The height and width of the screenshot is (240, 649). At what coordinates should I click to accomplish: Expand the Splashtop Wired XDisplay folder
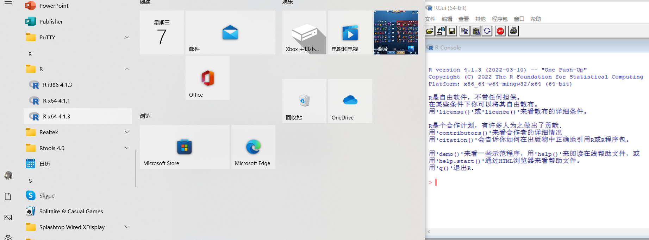127,227
